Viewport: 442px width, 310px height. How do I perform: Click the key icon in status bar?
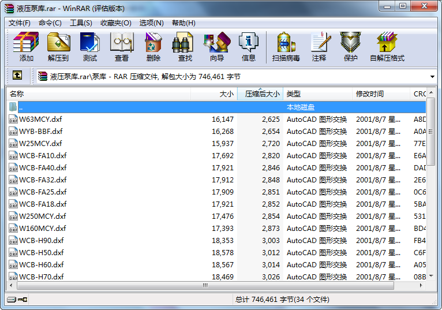pyautogui.click(x=23, y=299)
